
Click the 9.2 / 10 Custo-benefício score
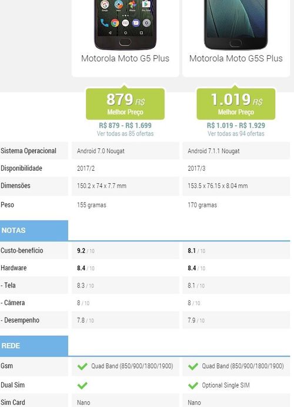[86, 251]
